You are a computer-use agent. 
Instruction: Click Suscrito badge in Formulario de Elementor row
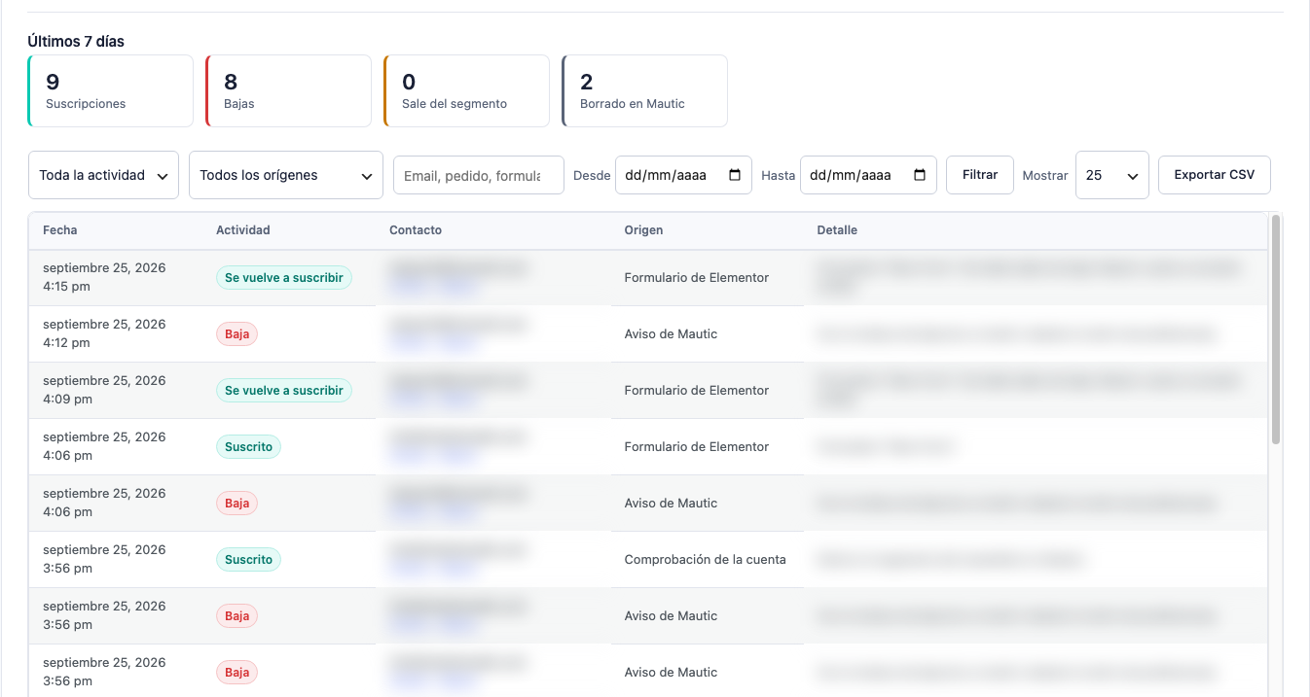coord(248,446)
